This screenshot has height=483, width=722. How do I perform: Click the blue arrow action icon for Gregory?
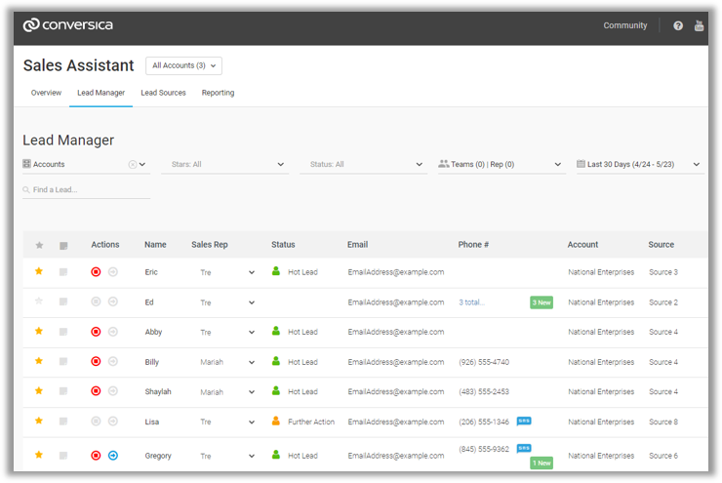(113, 456)
